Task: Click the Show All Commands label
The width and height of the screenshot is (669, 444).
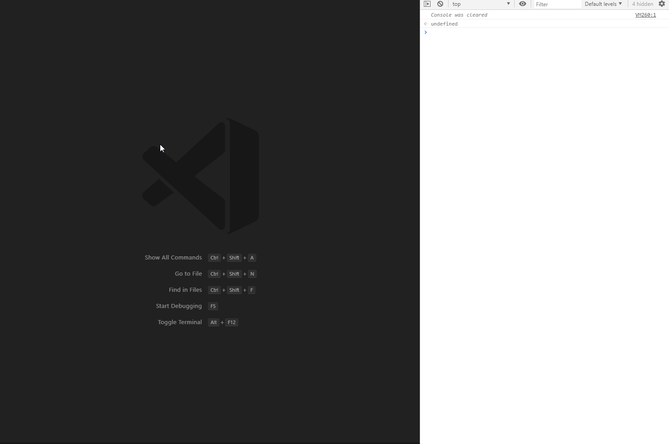Action: pyautogui.click(x=173, y=258)
